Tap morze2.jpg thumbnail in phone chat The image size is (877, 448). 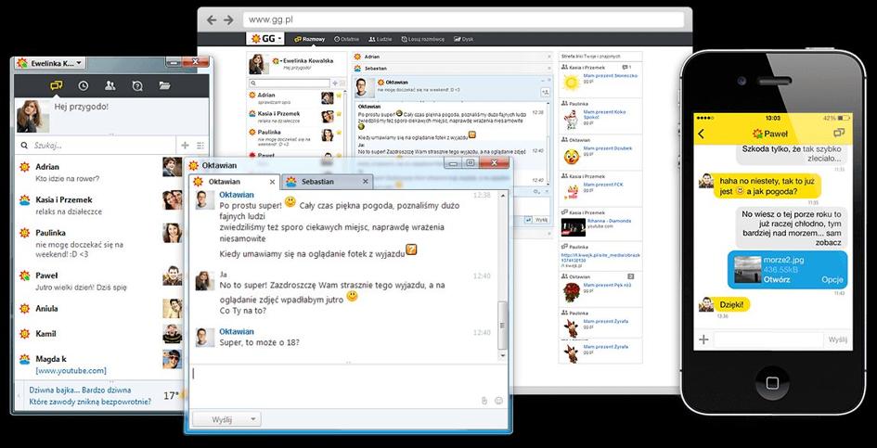click(x=747, y=270)
